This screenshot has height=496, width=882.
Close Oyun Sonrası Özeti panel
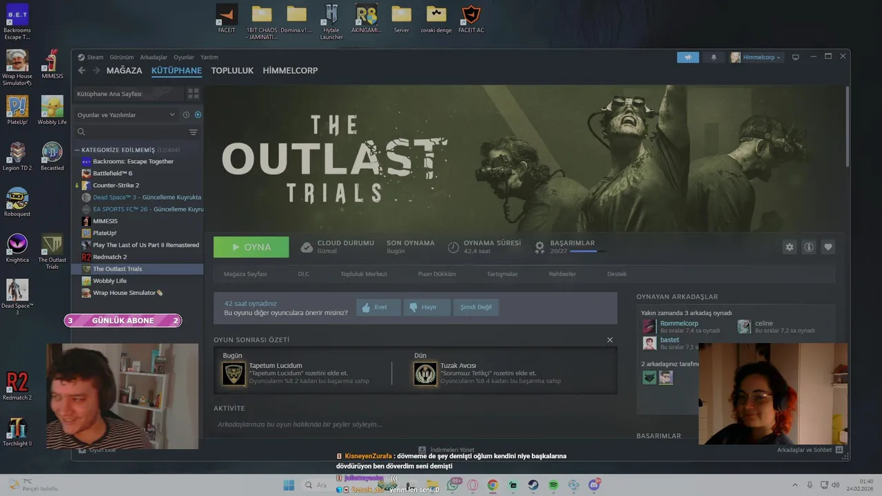tap(610, 340)
